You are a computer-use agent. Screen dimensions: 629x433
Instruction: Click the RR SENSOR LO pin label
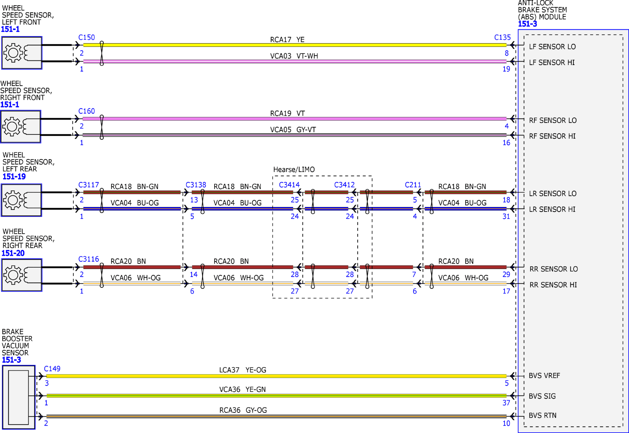(x=554, y=269)
